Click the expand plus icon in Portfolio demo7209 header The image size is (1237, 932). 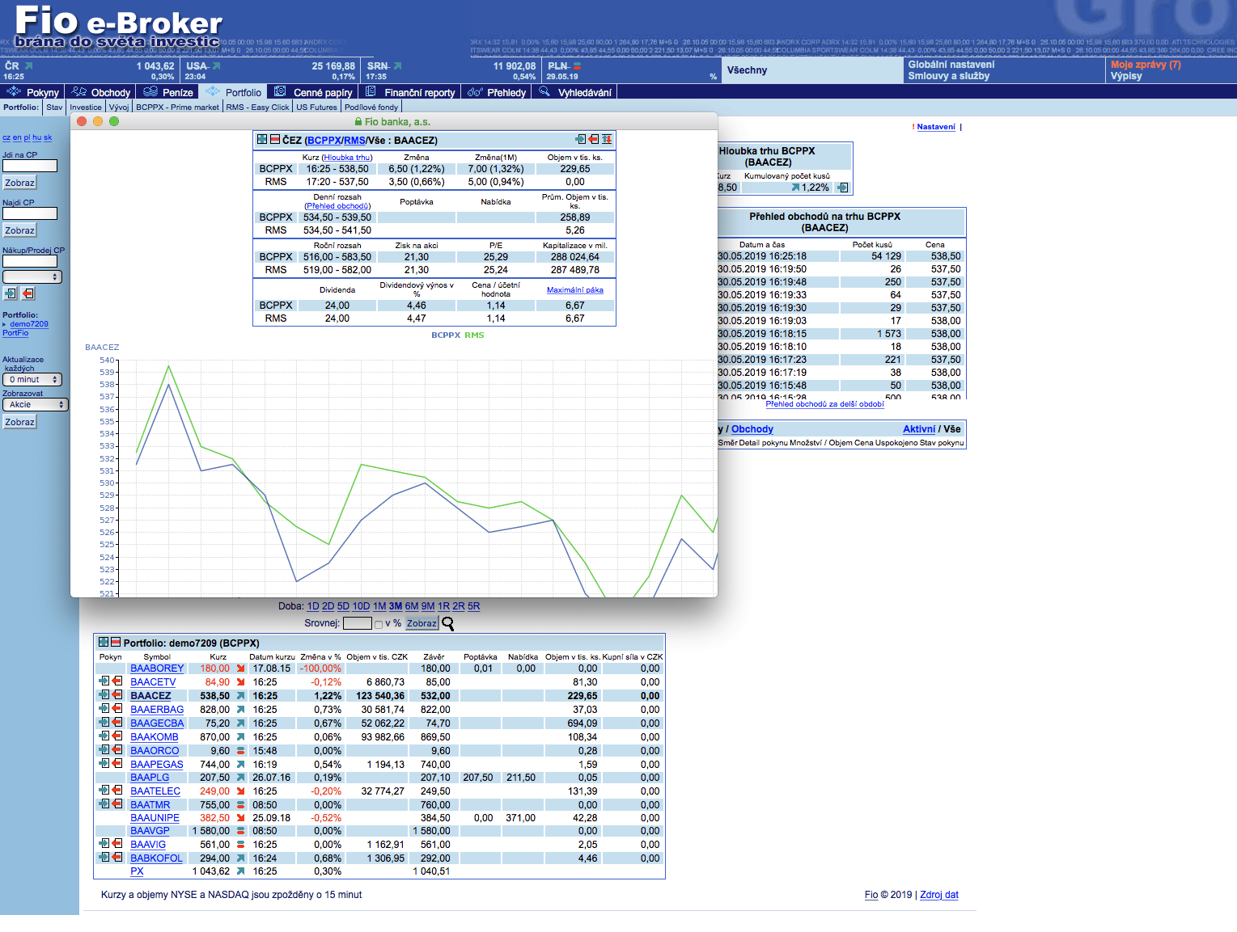[104, 643]
